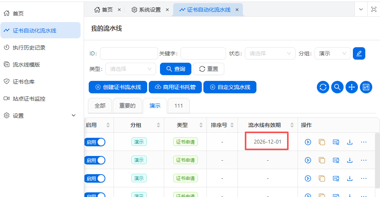Open the 类型 filter dropdown
This screenshot has width=380, height=197.
point(131,69)
